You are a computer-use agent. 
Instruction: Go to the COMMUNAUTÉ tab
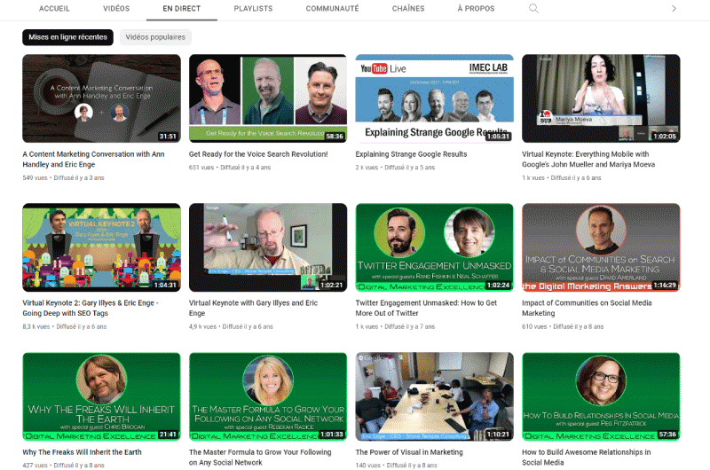coord(332,9)
